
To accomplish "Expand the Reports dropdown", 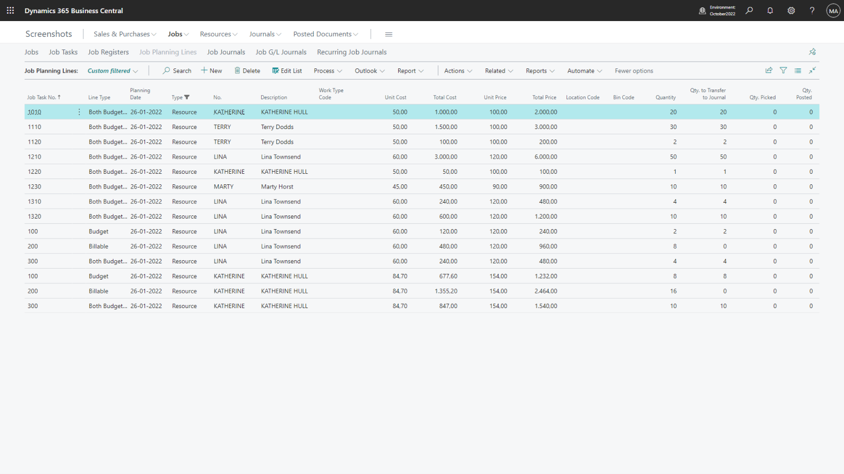I will pyautogui.click(x=540, y=71).
